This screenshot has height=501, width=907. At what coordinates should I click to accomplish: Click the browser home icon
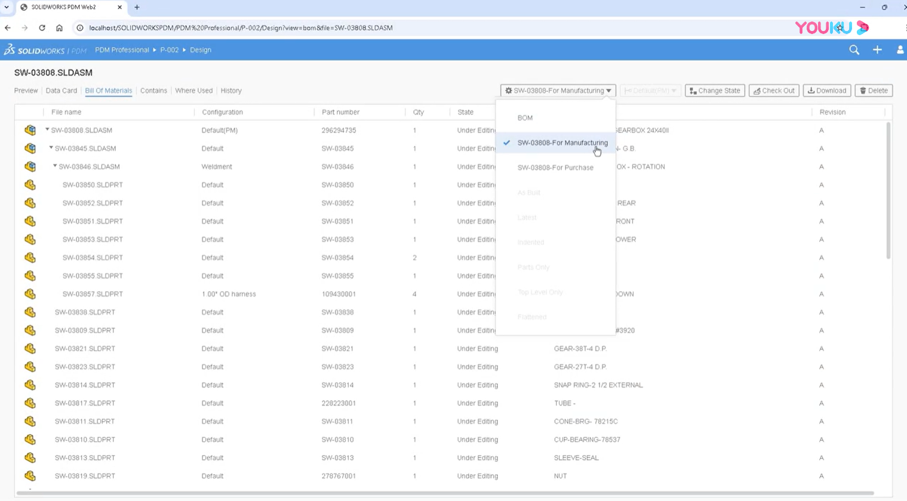click(x=59, y=27)
